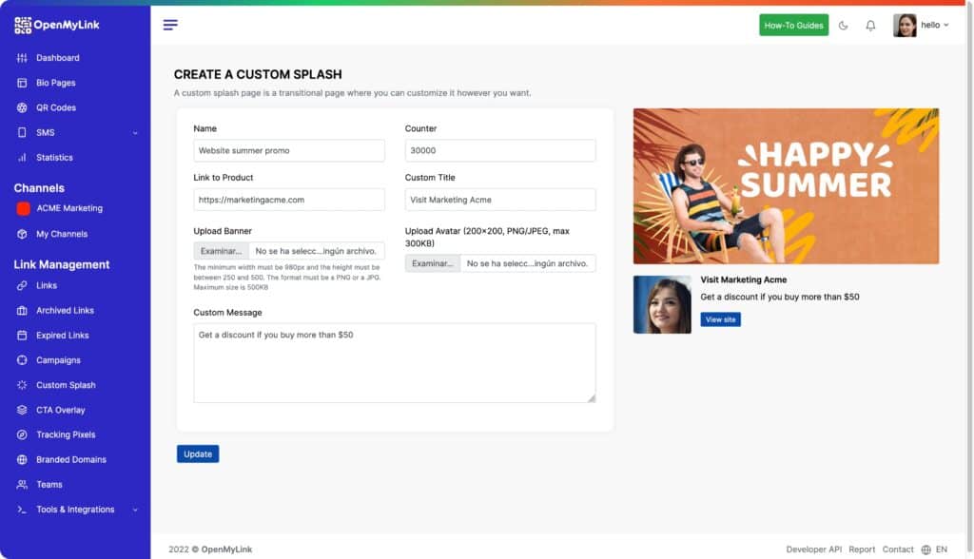Click the Custom Message resize handle
Viewport: 974px width, 559px height.
coord(592,398)
